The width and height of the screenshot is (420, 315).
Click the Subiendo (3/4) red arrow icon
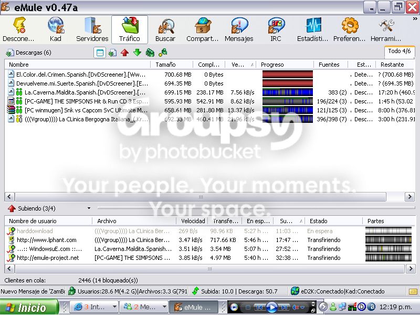click(12, 208)
